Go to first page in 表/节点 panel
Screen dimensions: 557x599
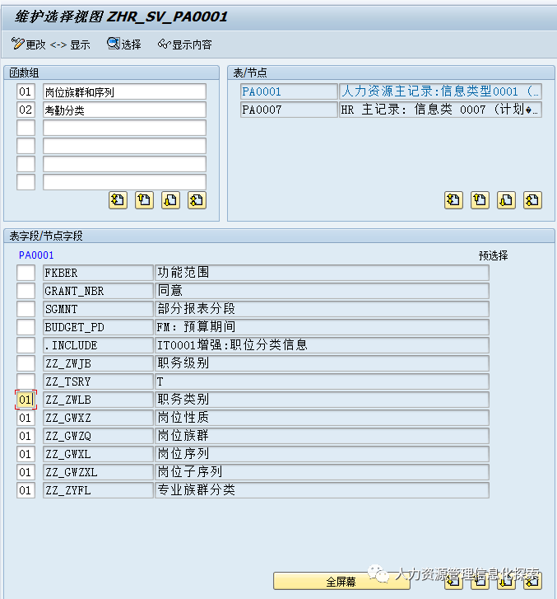(453, 200)
